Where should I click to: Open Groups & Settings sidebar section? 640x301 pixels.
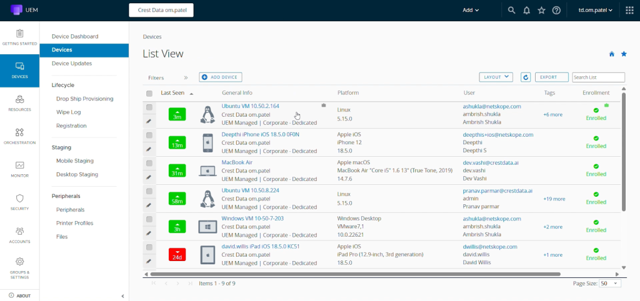[x=19, y=269]
